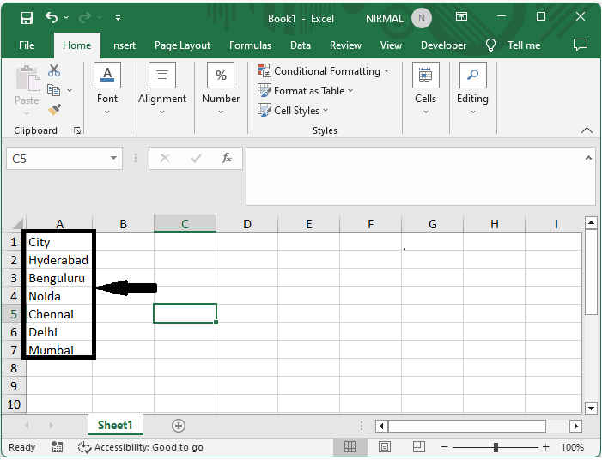Select column D header
Screen dimensions: 602x460
pyautogui.click(x=246, y=224)
